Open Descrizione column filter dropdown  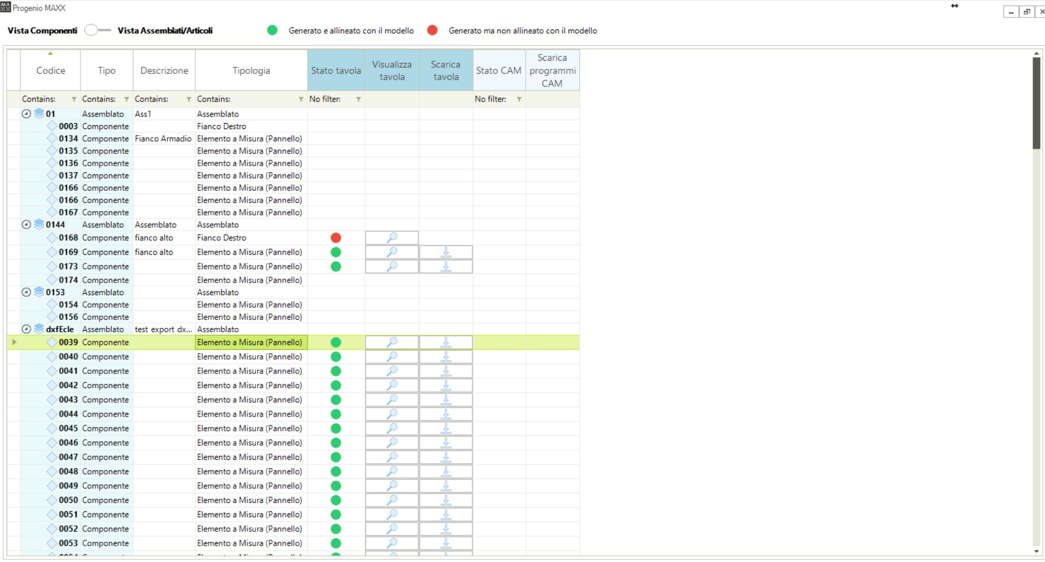click(x=189, y=99)
